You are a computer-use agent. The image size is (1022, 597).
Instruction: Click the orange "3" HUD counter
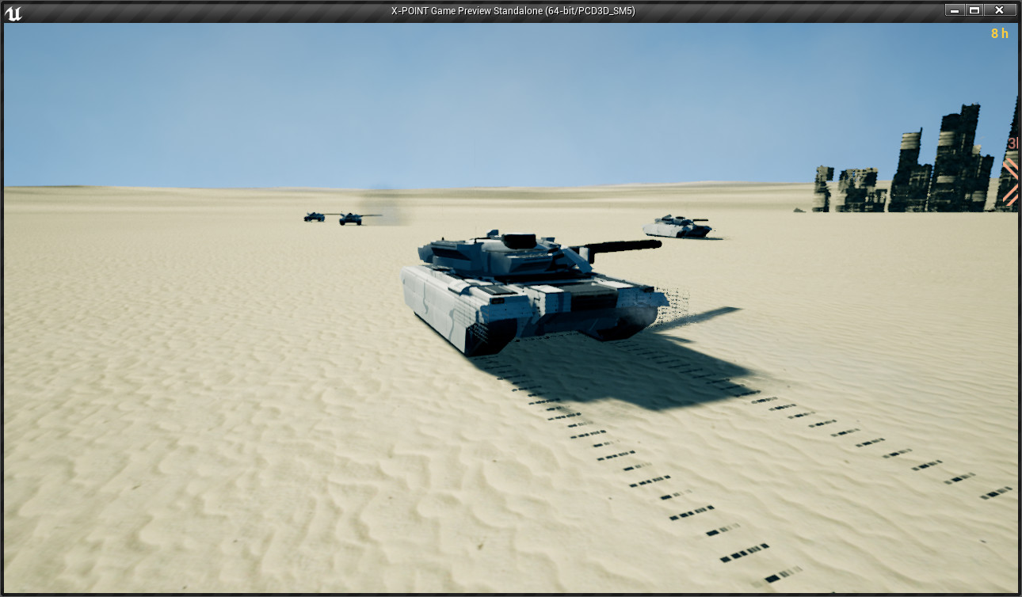pyautogui.click(x=1012, y=143)
